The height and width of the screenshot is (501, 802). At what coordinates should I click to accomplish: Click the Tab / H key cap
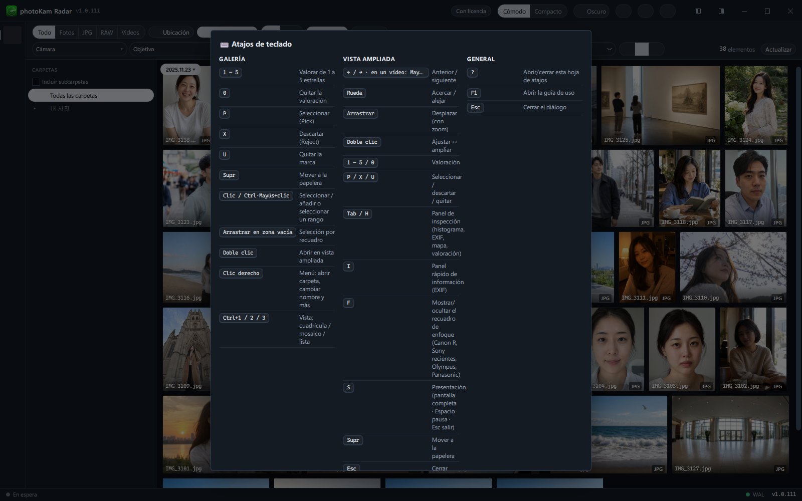coord(357,213)
